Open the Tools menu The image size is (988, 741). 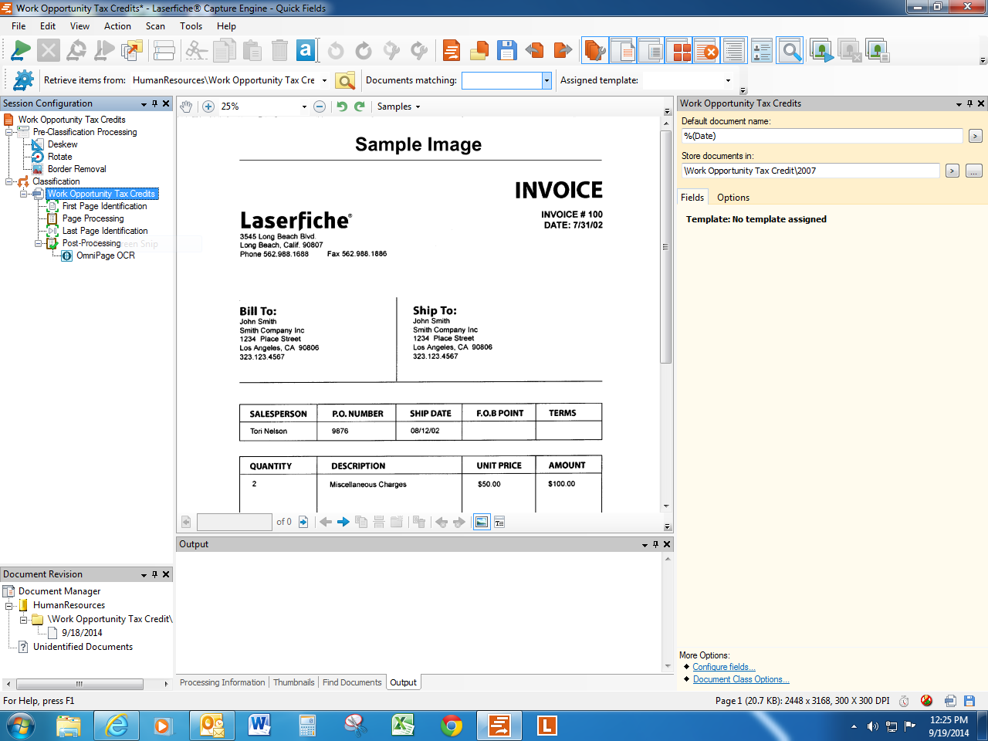tap(191, 26)
